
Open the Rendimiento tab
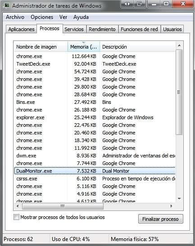point(102,29)
